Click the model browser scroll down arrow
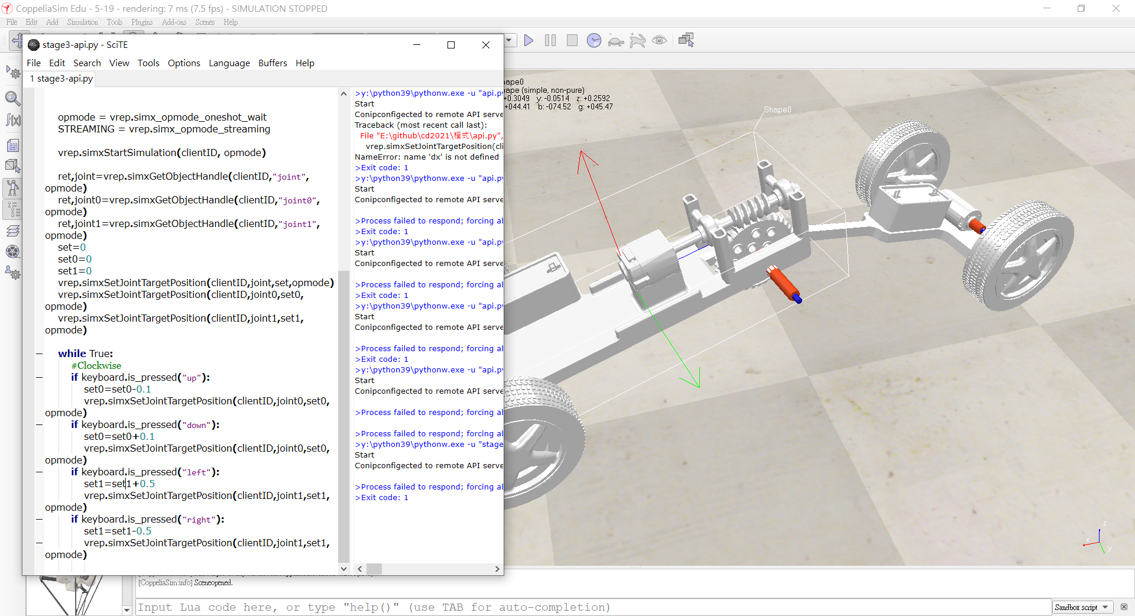Viewport: 1135px width, 616px height. (127, 609)
